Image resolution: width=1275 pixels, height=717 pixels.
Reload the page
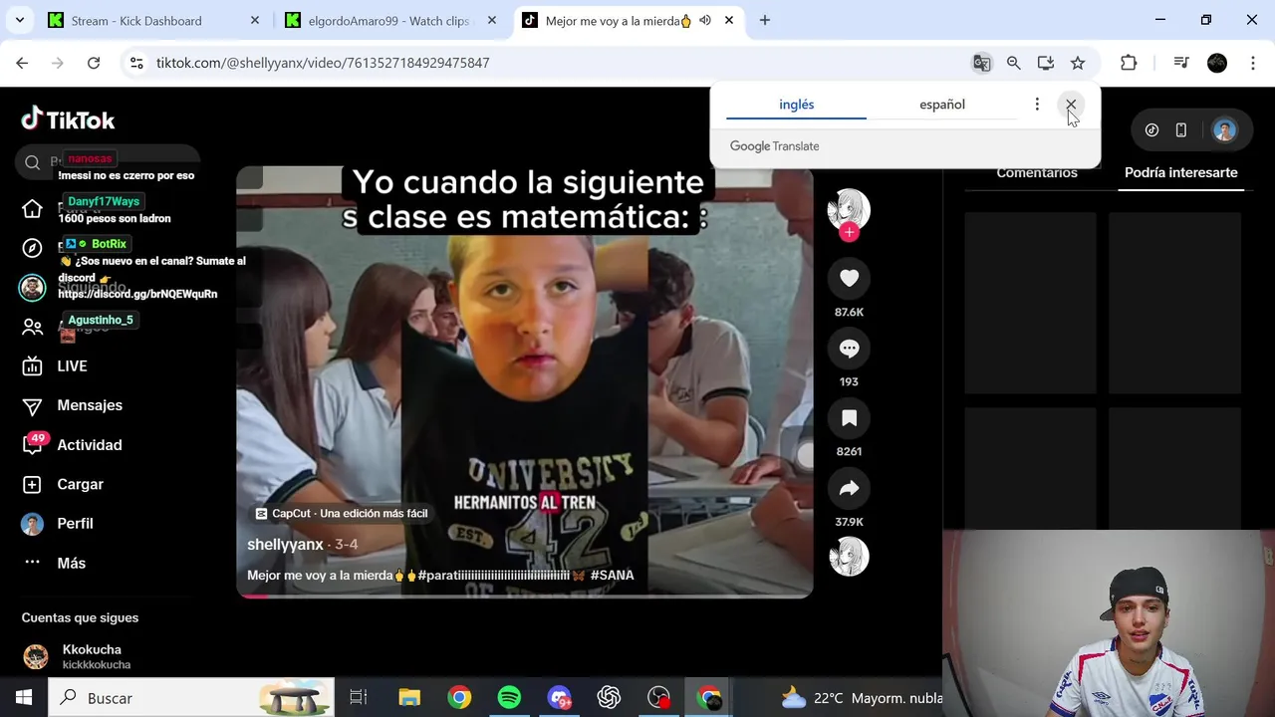point(94,63)
